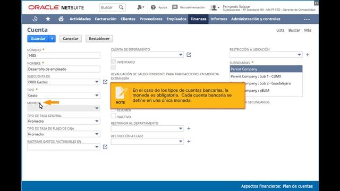The width and height of the screenshot is (340, 191).
Task: Open Administración y controles menu
Action: 256,19
